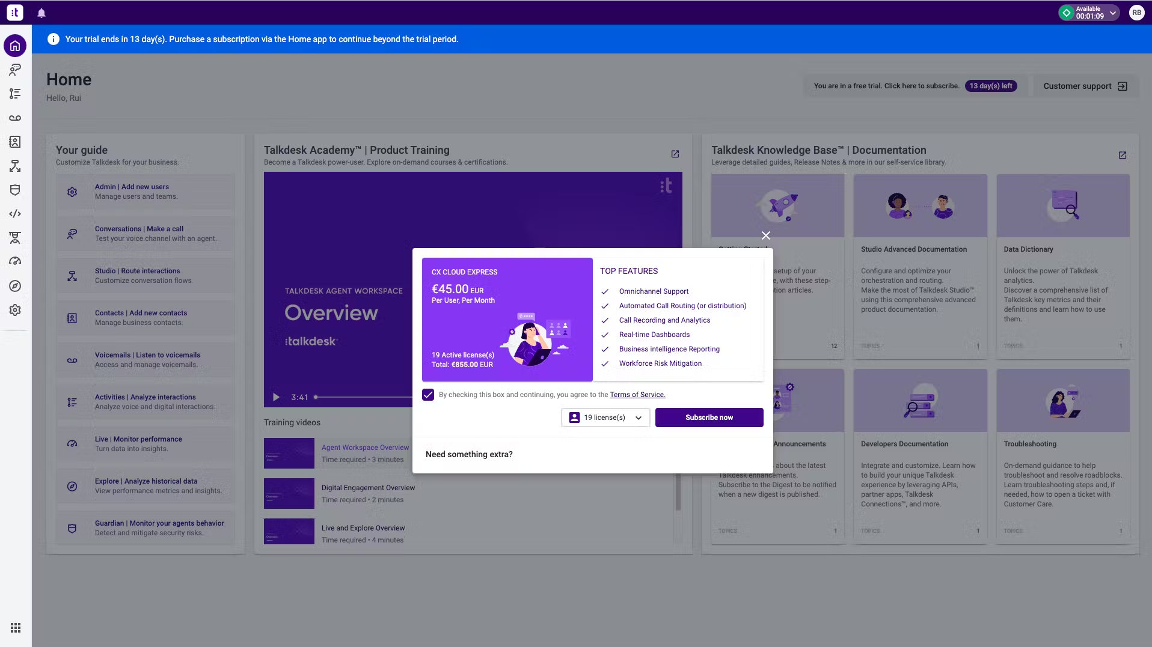Click the gear icon beside Admin guide item
Image resolution: width=1152 pixels, height=647 pixels.
72,192
